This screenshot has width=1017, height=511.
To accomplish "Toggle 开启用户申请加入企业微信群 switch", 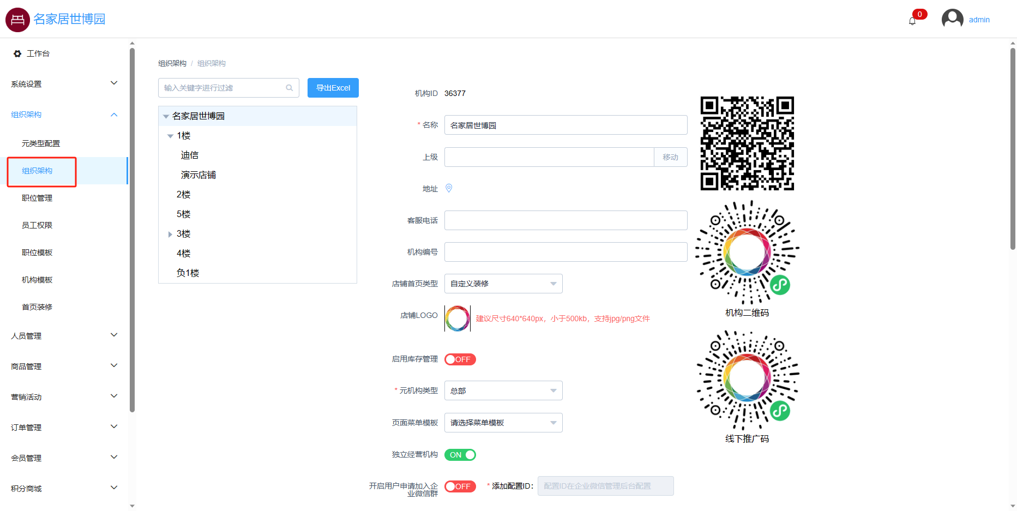I will 460,486.
